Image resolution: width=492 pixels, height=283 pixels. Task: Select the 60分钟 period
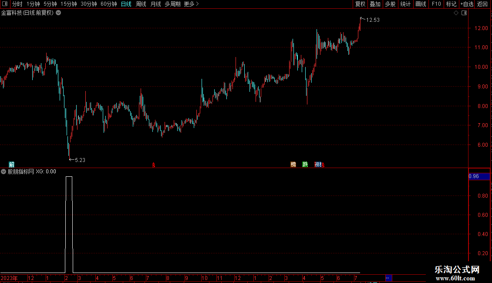click(108, 4)
